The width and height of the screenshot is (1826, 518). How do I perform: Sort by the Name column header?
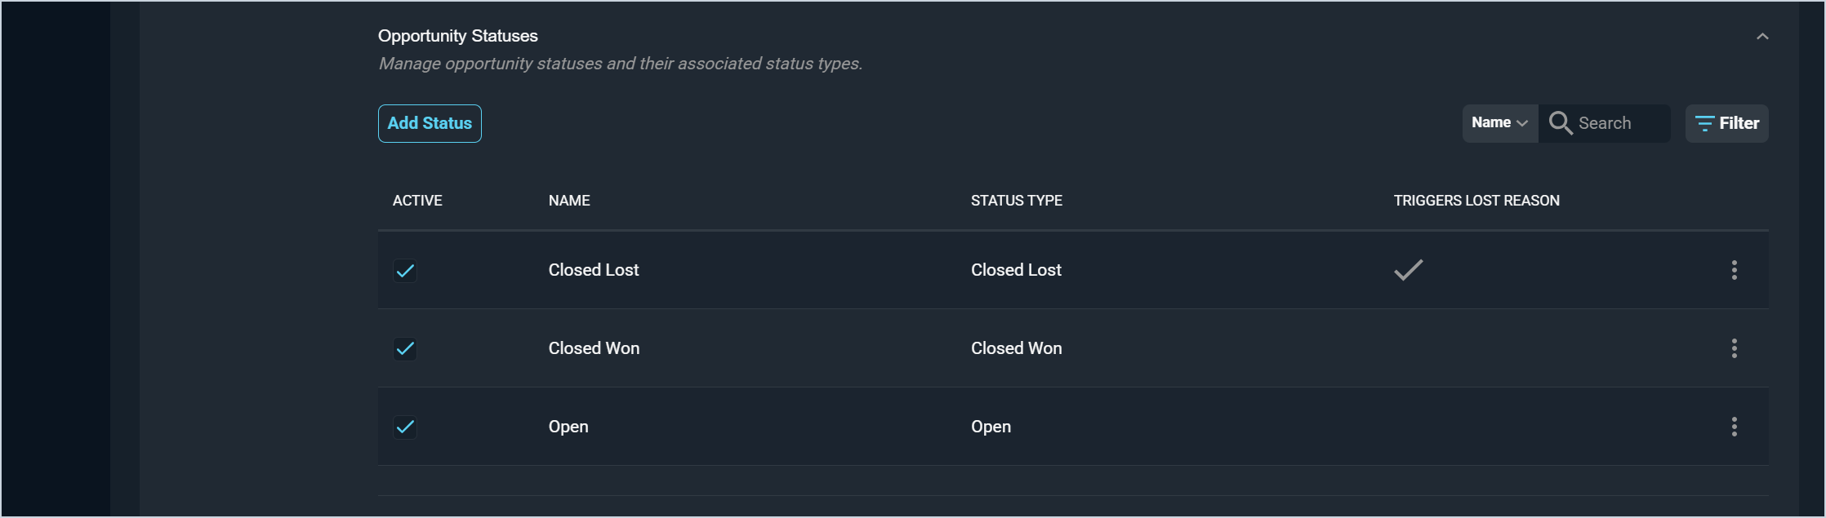(x=569, y=201)
